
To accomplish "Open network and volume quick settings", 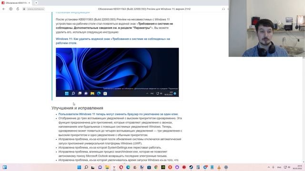I will tap(287, 167).
